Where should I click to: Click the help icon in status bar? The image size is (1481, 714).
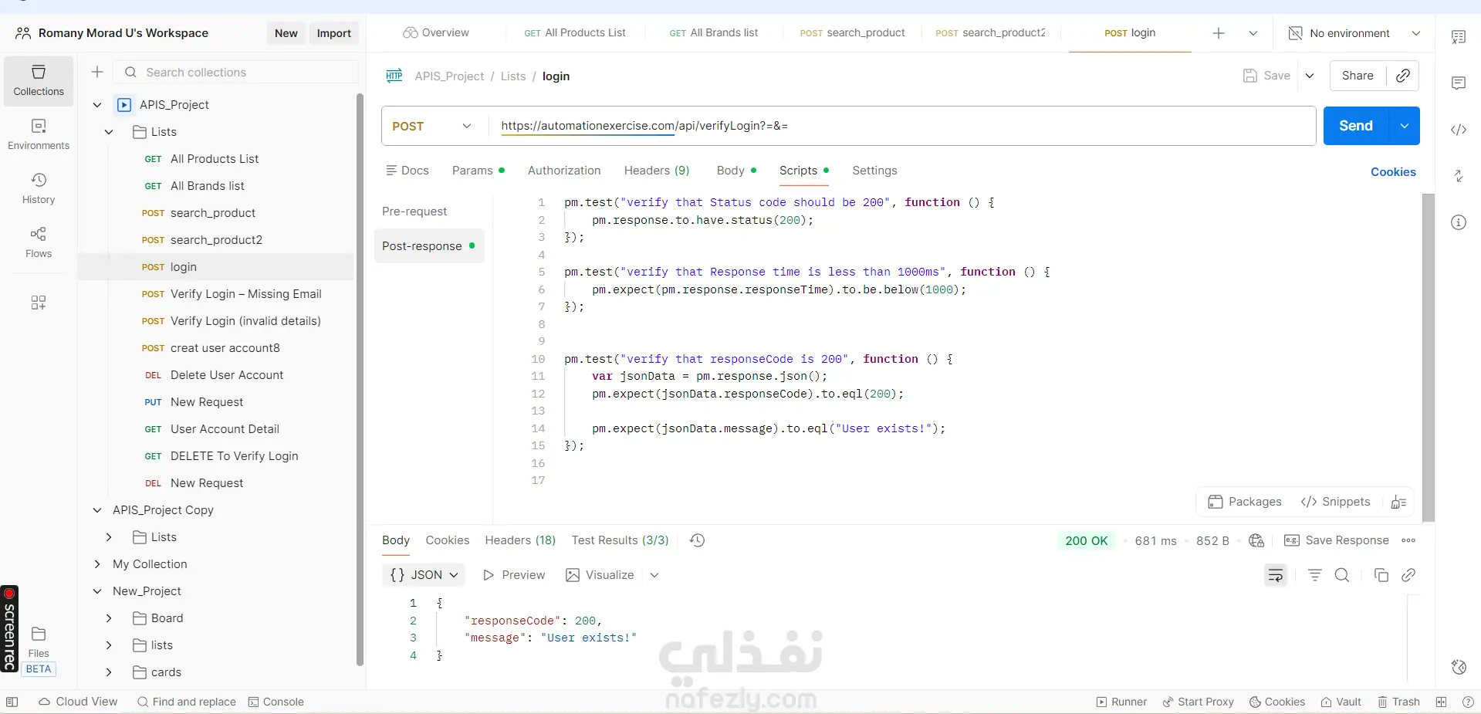click(x=1468, y=702)
